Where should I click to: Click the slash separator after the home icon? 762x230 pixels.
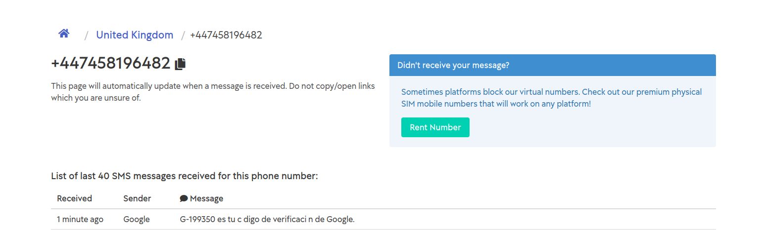86,35
